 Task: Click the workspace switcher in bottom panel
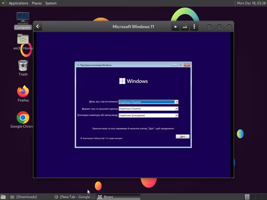tap(247, 197)
